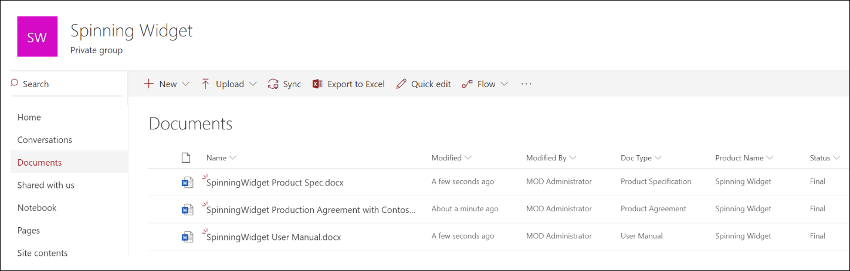Viewport: 850px width, 271px height.
Task: Click the Quick edit pencil icon
Action: pyautogui.click(x=401, y=84)
